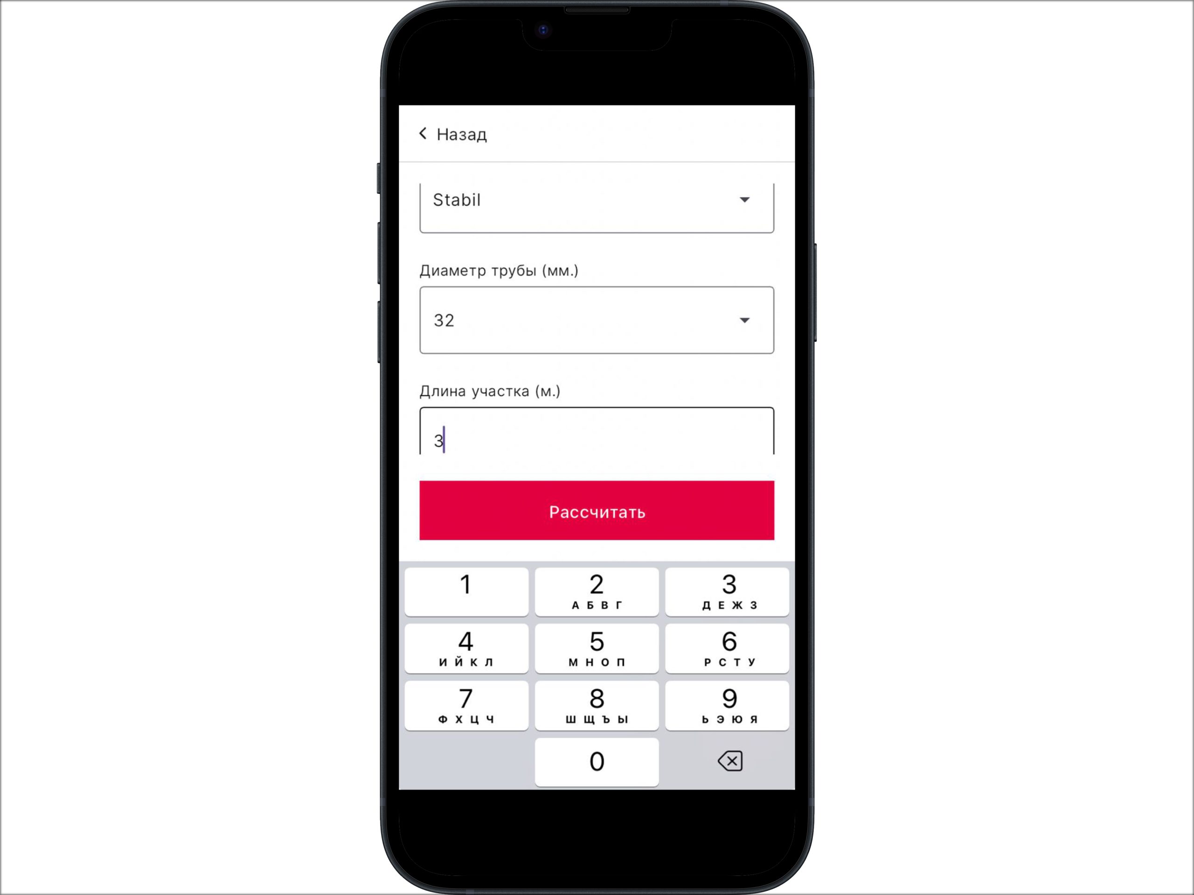Viewport: 1194px width, 895px height.
Task: Tap the number 0 key
Action: [x=596, y=761]
